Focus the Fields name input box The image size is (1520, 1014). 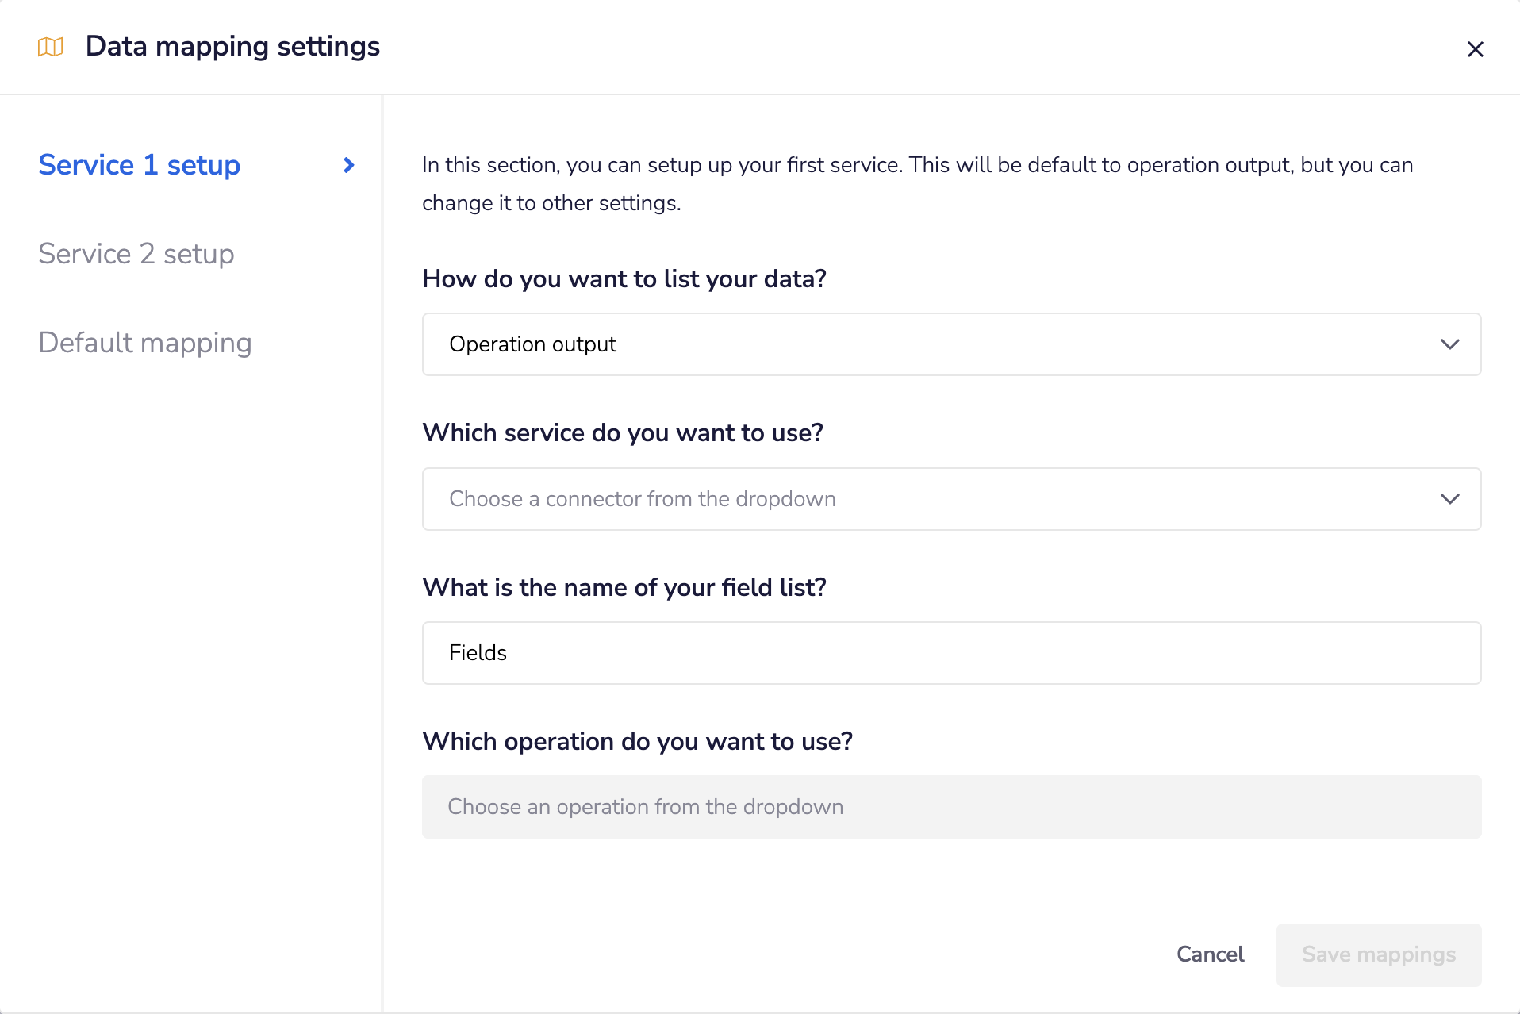(x=950, y=653)
